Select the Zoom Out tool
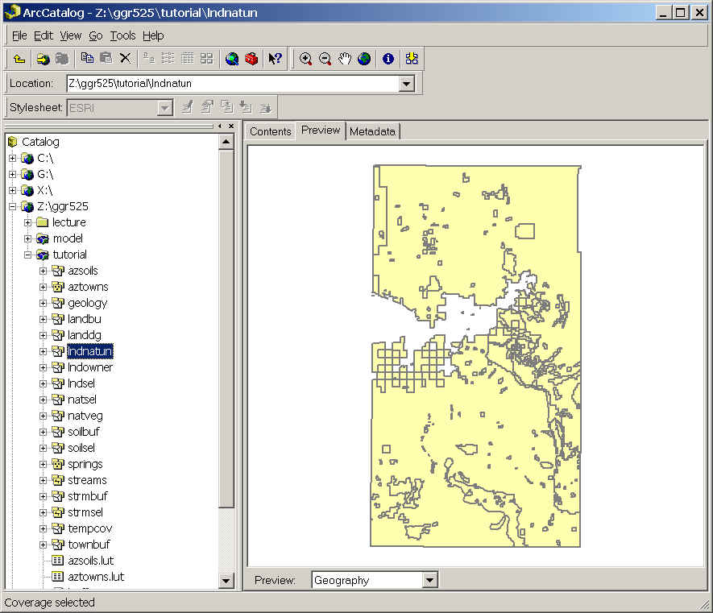The width and height of the screenshot is (713, 613). point(325,58)
